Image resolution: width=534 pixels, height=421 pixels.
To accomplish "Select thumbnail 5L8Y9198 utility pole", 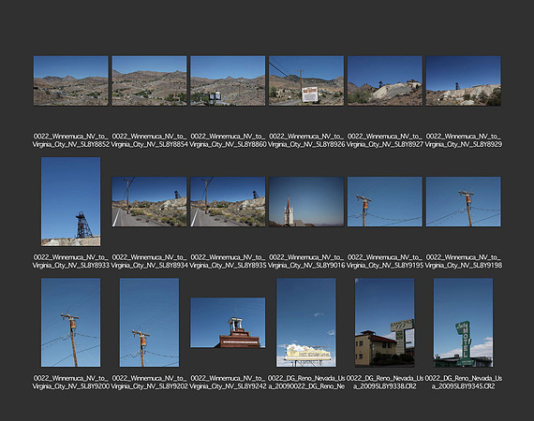I will [463, 201].
